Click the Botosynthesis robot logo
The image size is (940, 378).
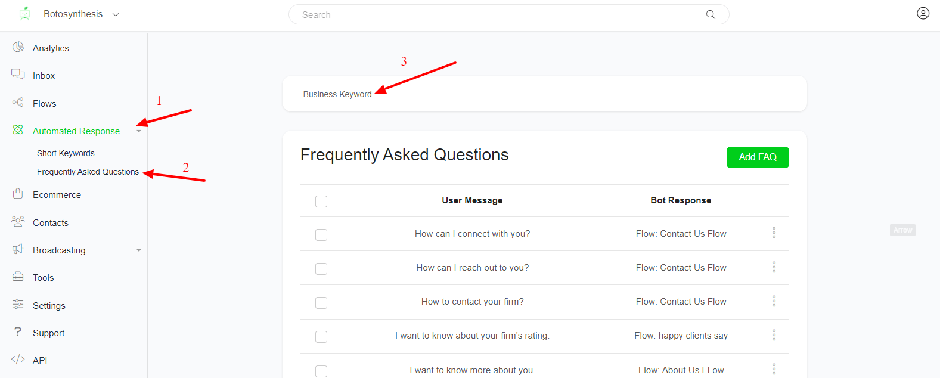click(x=24, y=13)
